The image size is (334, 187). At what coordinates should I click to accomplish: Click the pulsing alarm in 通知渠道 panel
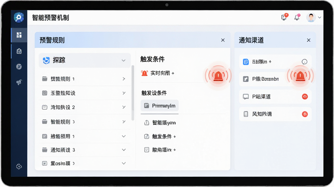pos(300,76)
